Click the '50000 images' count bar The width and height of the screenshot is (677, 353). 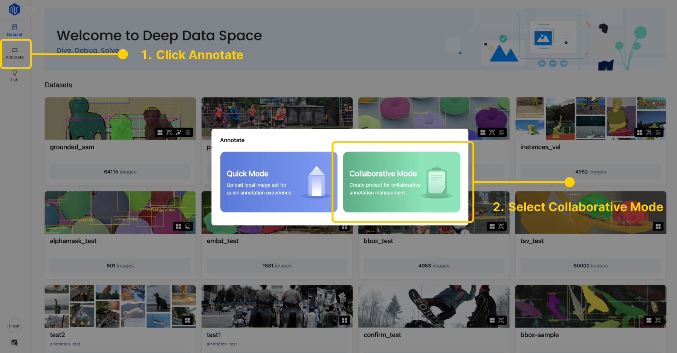[591, 266]
